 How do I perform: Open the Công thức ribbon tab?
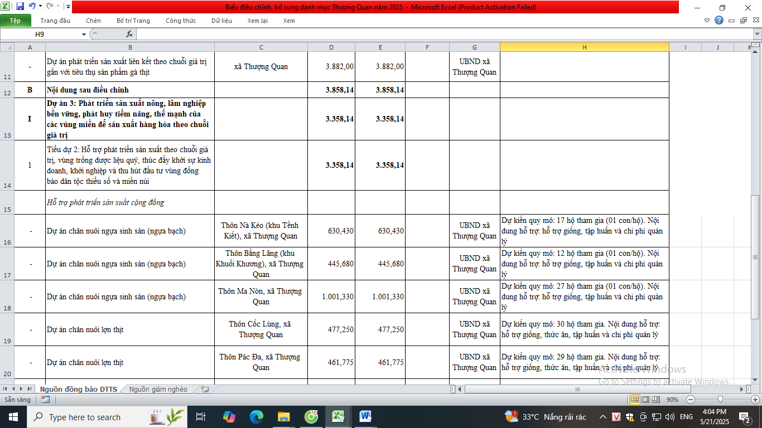coord(180,21)
